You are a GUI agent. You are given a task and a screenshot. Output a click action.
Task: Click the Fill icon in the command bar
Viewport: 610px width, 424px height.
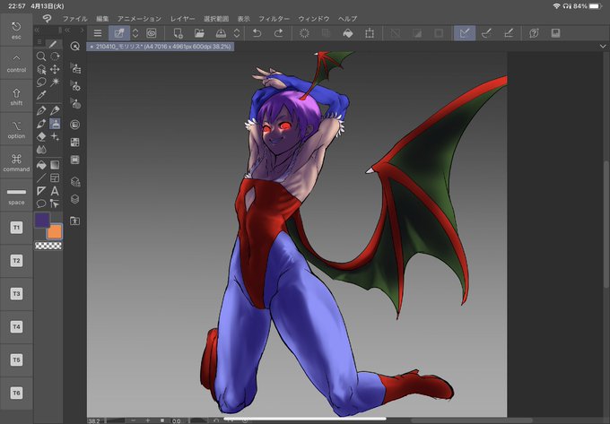348,33
